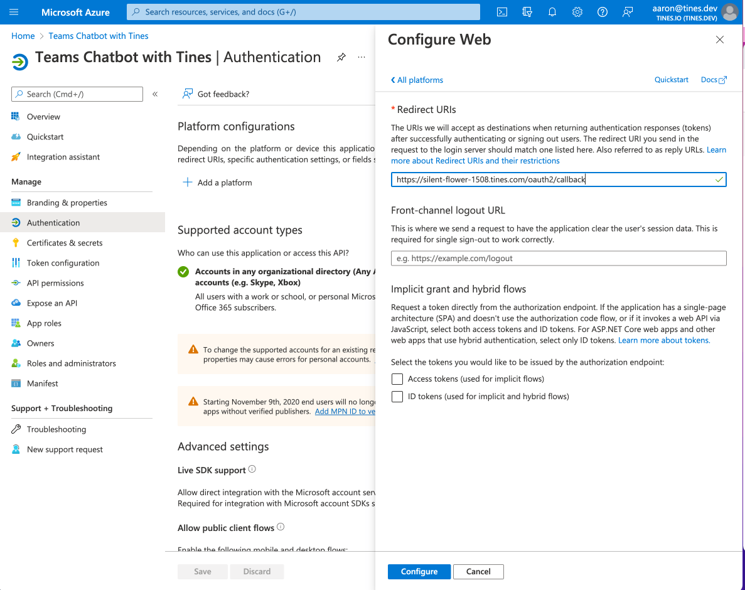Open portal settings gear
This screenshot has width=745, height=590.
pos(577,12)
